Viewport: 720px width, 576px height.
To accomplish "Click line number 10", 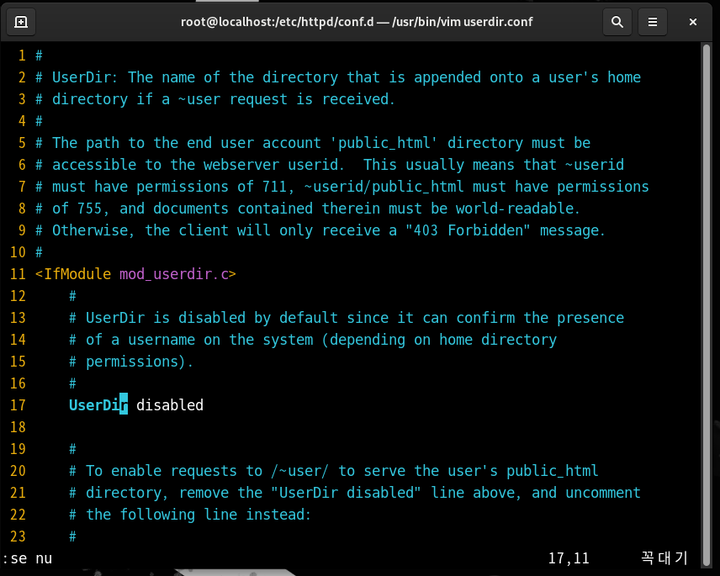I will [x=18, y=252].
